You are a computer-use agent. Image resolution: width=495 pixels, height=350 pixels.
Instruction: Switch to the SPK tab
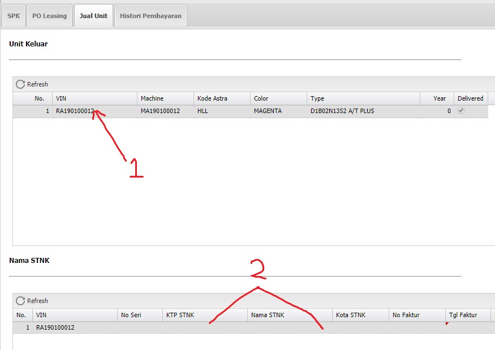click(13, 16)
